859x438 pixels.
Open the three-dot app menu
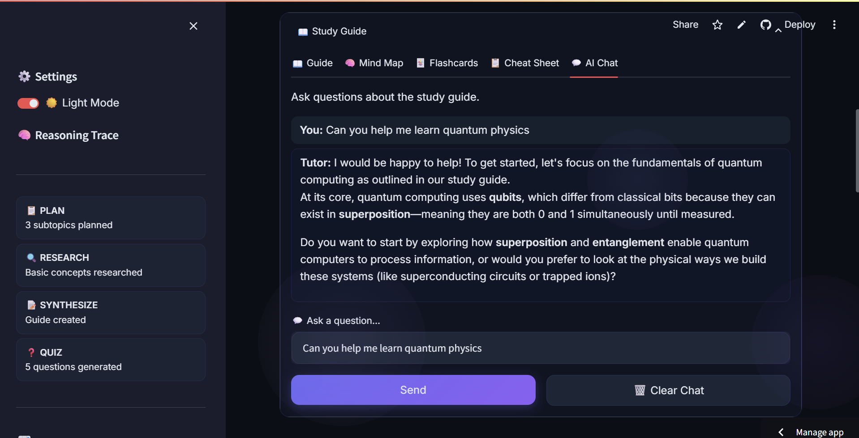(834, 25)
